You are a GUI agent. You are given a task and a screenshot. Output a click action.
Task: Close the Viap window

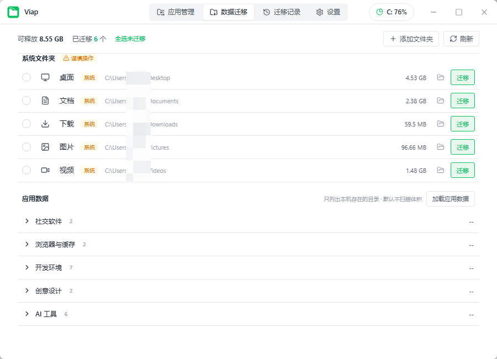coord(484,12)
